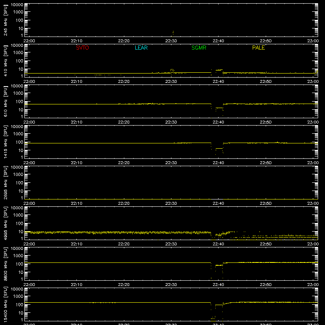Click the 10000 y-axis label of 245 MHz panel
The image size is (325, 325).
coord(17,5)
